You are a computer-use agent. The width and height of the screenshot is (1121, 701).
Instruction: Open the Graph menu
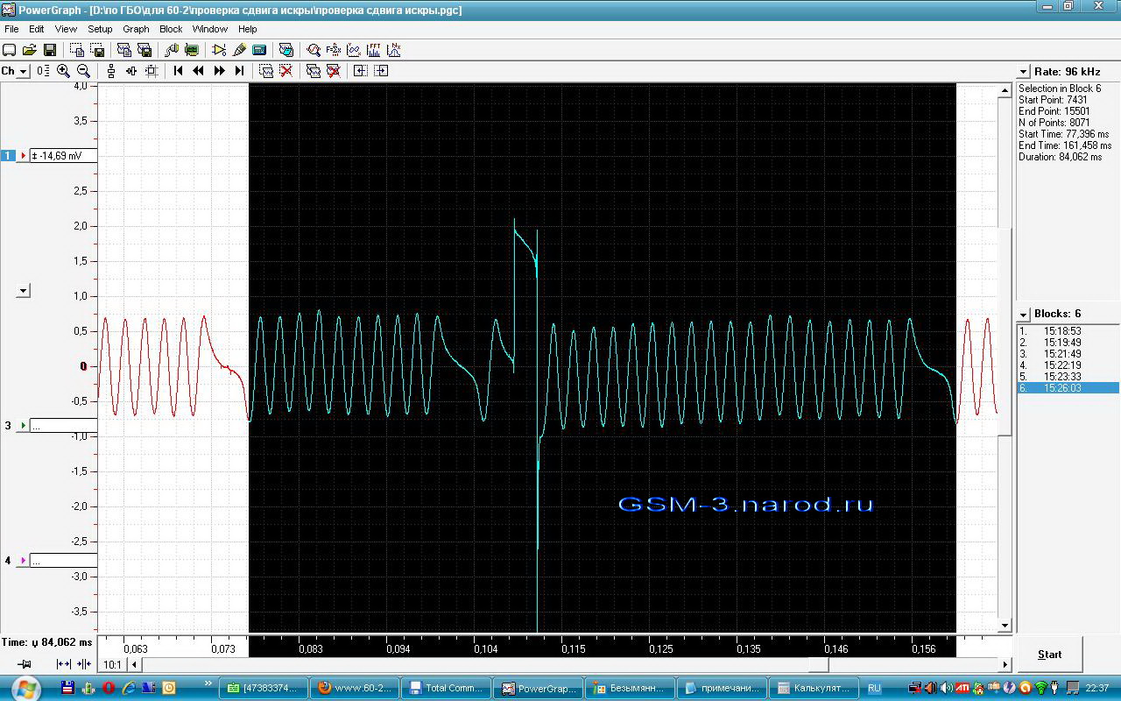click(x=136, y=29)
